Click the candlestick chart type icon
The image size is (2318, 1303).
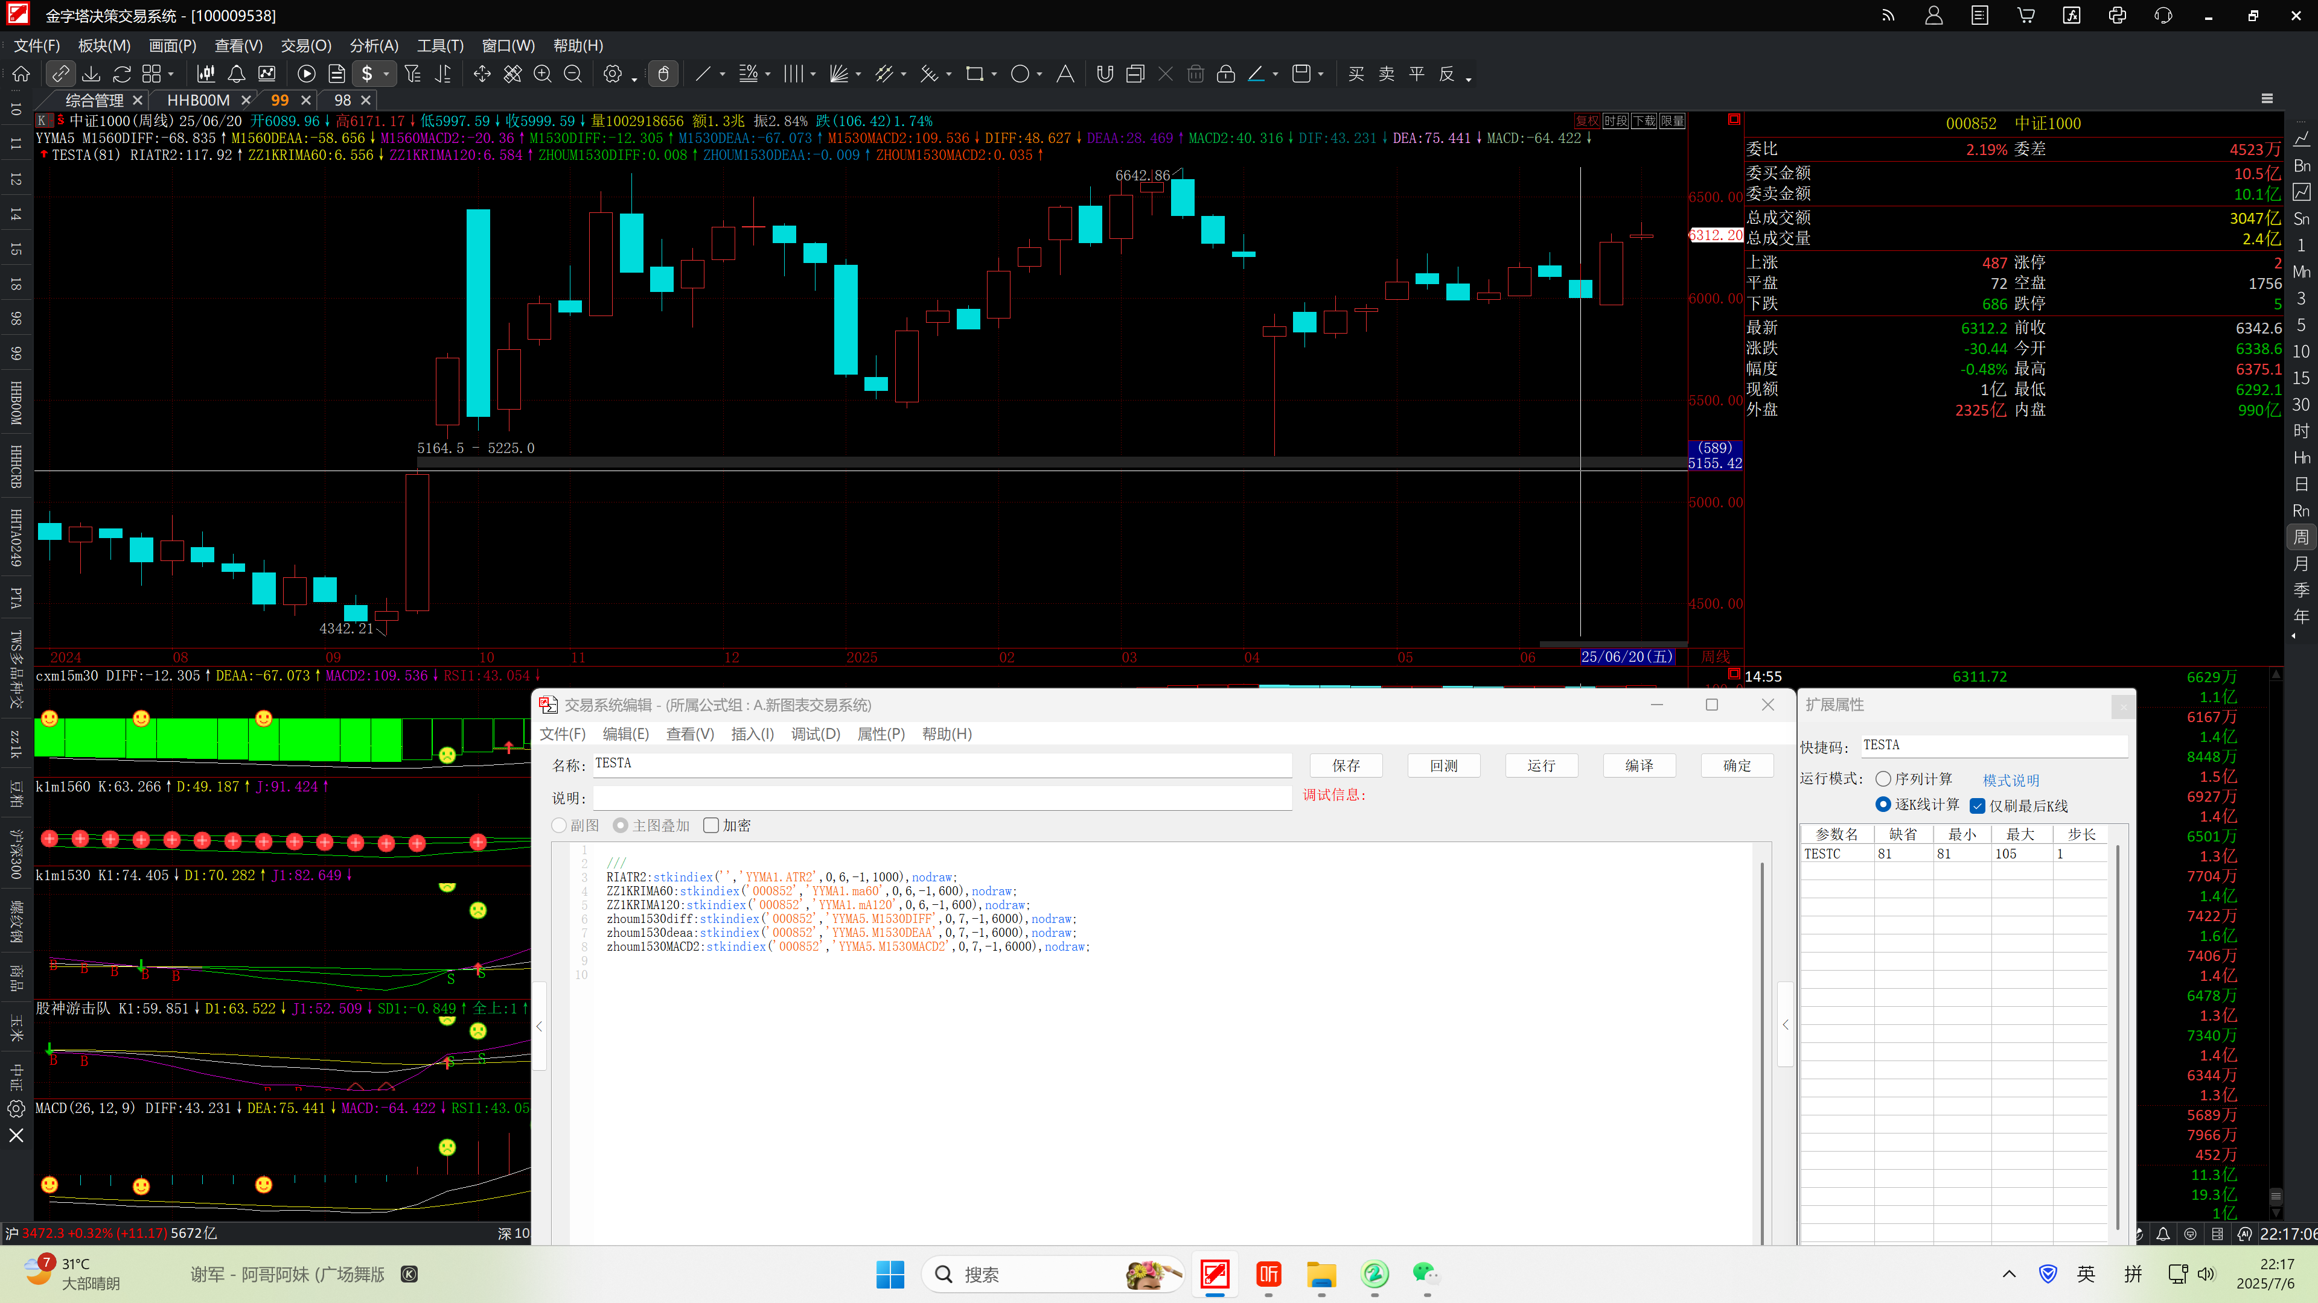point(206,74)
